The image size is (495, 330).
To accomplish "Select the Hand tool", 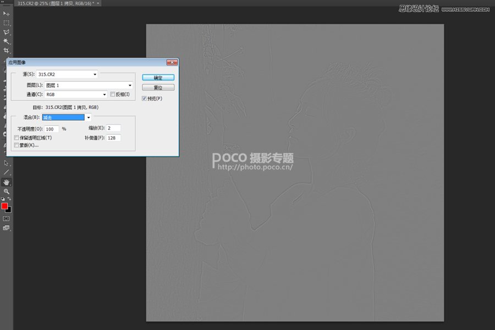I will pyautogui.click(x=6, y=182).
